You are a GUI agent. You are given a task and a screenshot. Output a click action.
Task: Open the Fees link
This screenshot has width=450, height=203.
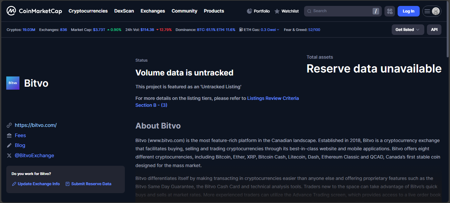(20, 135)
